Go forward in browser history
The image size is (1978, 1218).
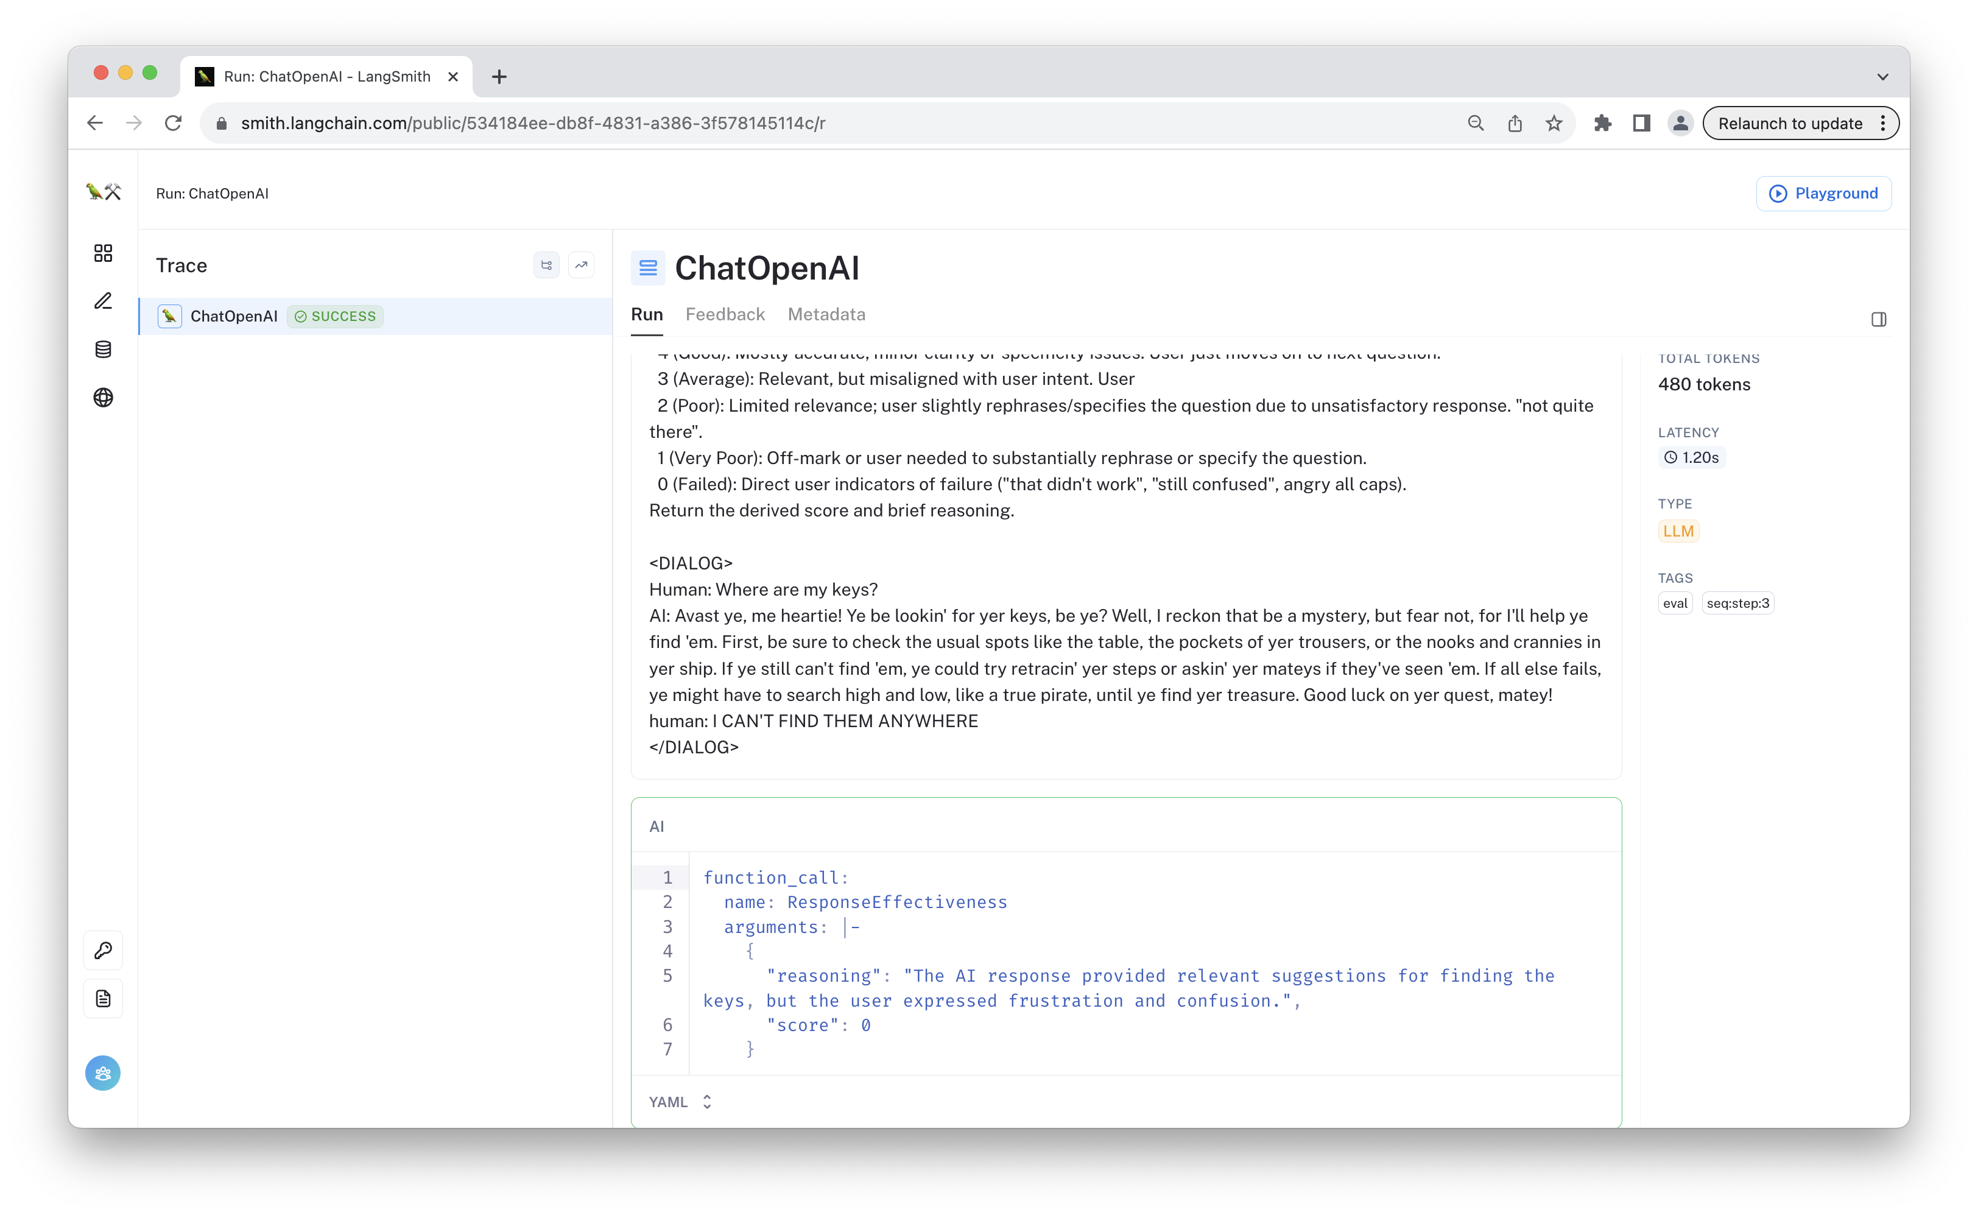[x=134, y=123]
